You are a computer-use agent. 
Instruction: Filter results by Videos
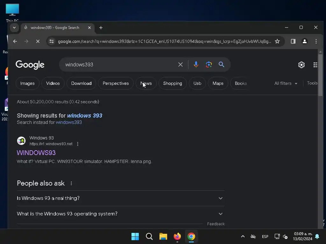pyautogui.click(x=53, y=84)
